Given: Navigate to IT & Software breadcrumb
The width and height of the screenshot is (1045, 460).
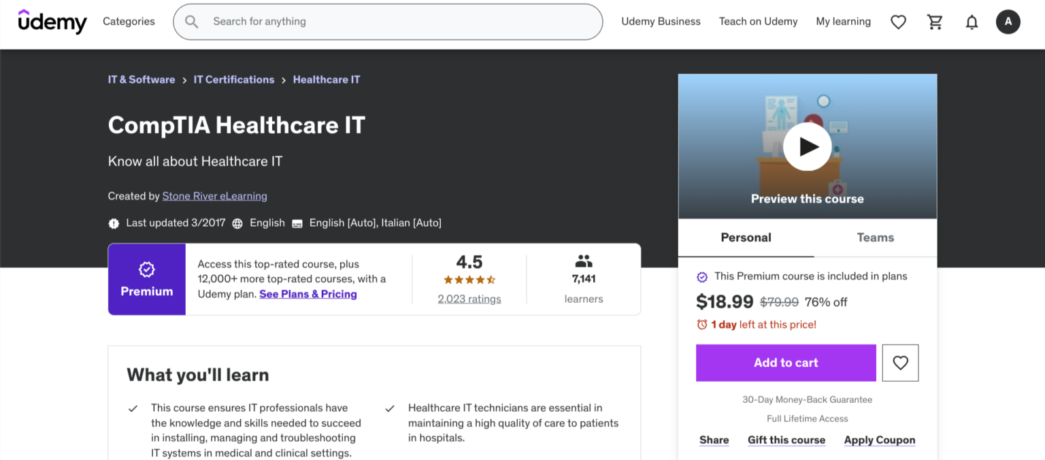Looking at the screenshot, I should click(x=142, y=79).
